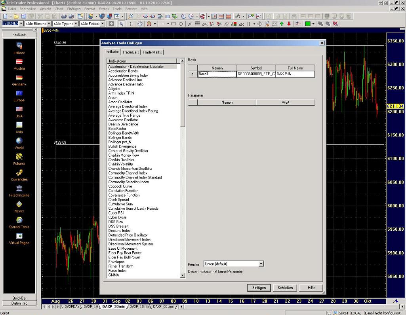This screenshot has height=315, width=406.
Task: Click the new document toolbar icon
Action: [6, 16]
